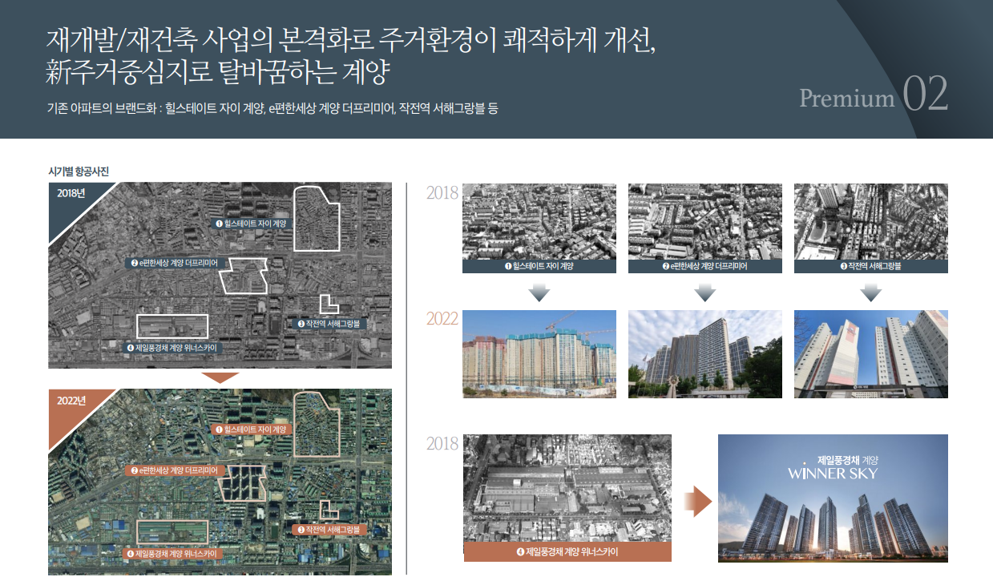Click the Premium 02 heading text
The image size is (993, 581).
click(x=873, y=96)
